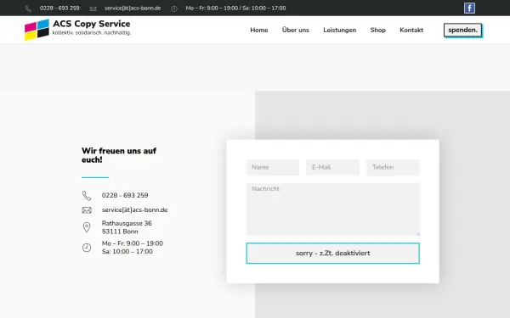Click the contact section email service[ät]acs-bonn.de
Image resolution: width=510 pixels, height=318 pixels.
pyautogui.click(x=134, y=210)
